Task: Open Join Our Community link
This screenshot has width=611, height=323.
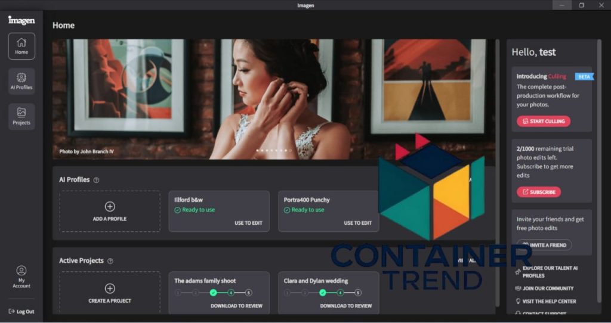Action: click(x=548, y=288)
